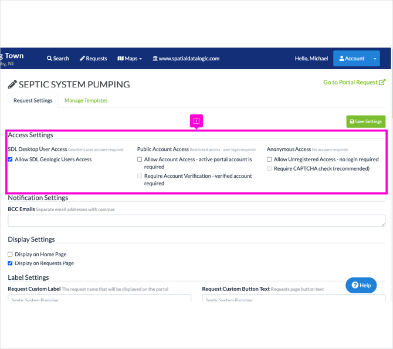The height and width of the screenshot is (349, 393).
Task: Uncheck Display on Requests Page
Action: (x=10, y=263)
